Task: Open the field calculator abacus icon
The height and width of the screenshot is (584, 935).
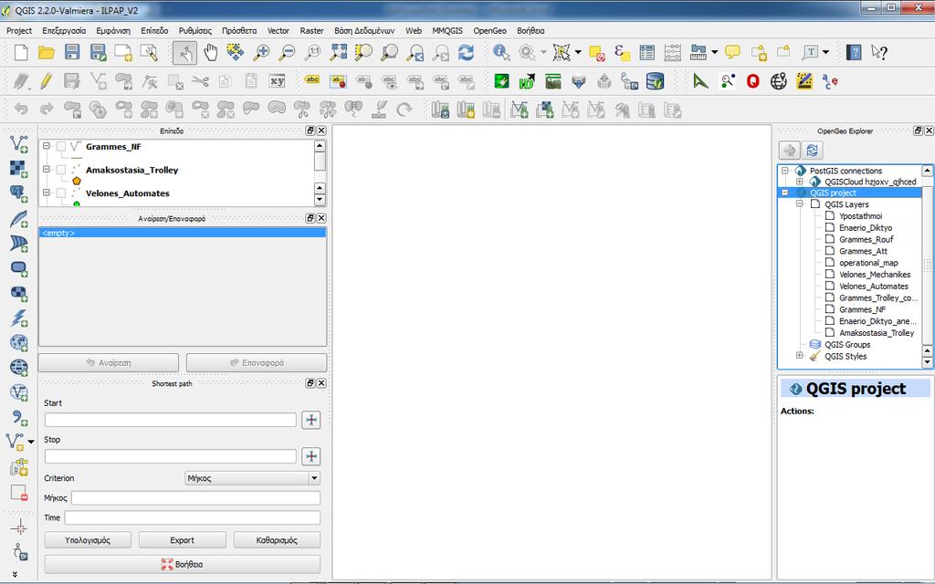Action: 673,52
